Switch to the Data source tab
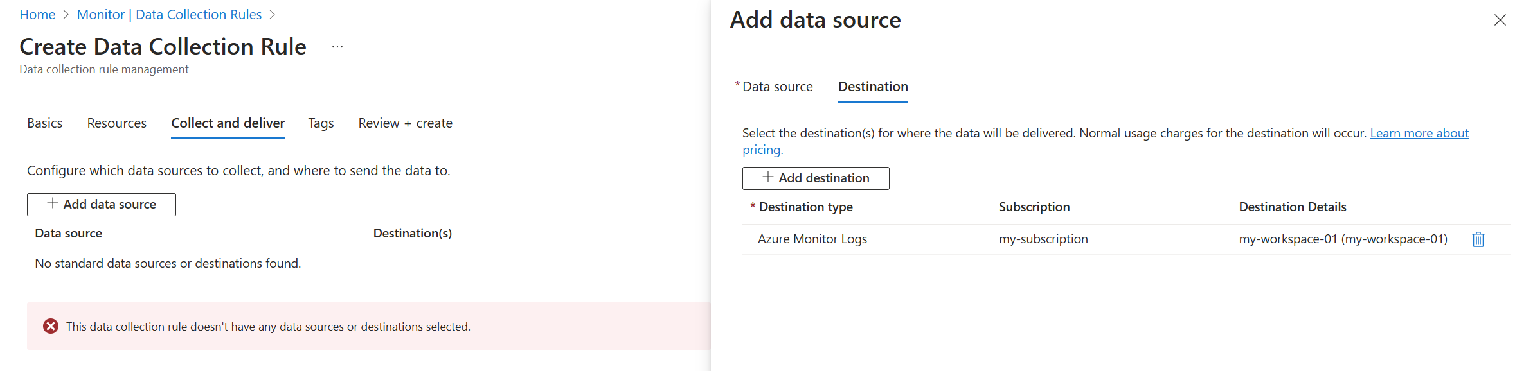1533x371 pixels. [x=777, y=87]
